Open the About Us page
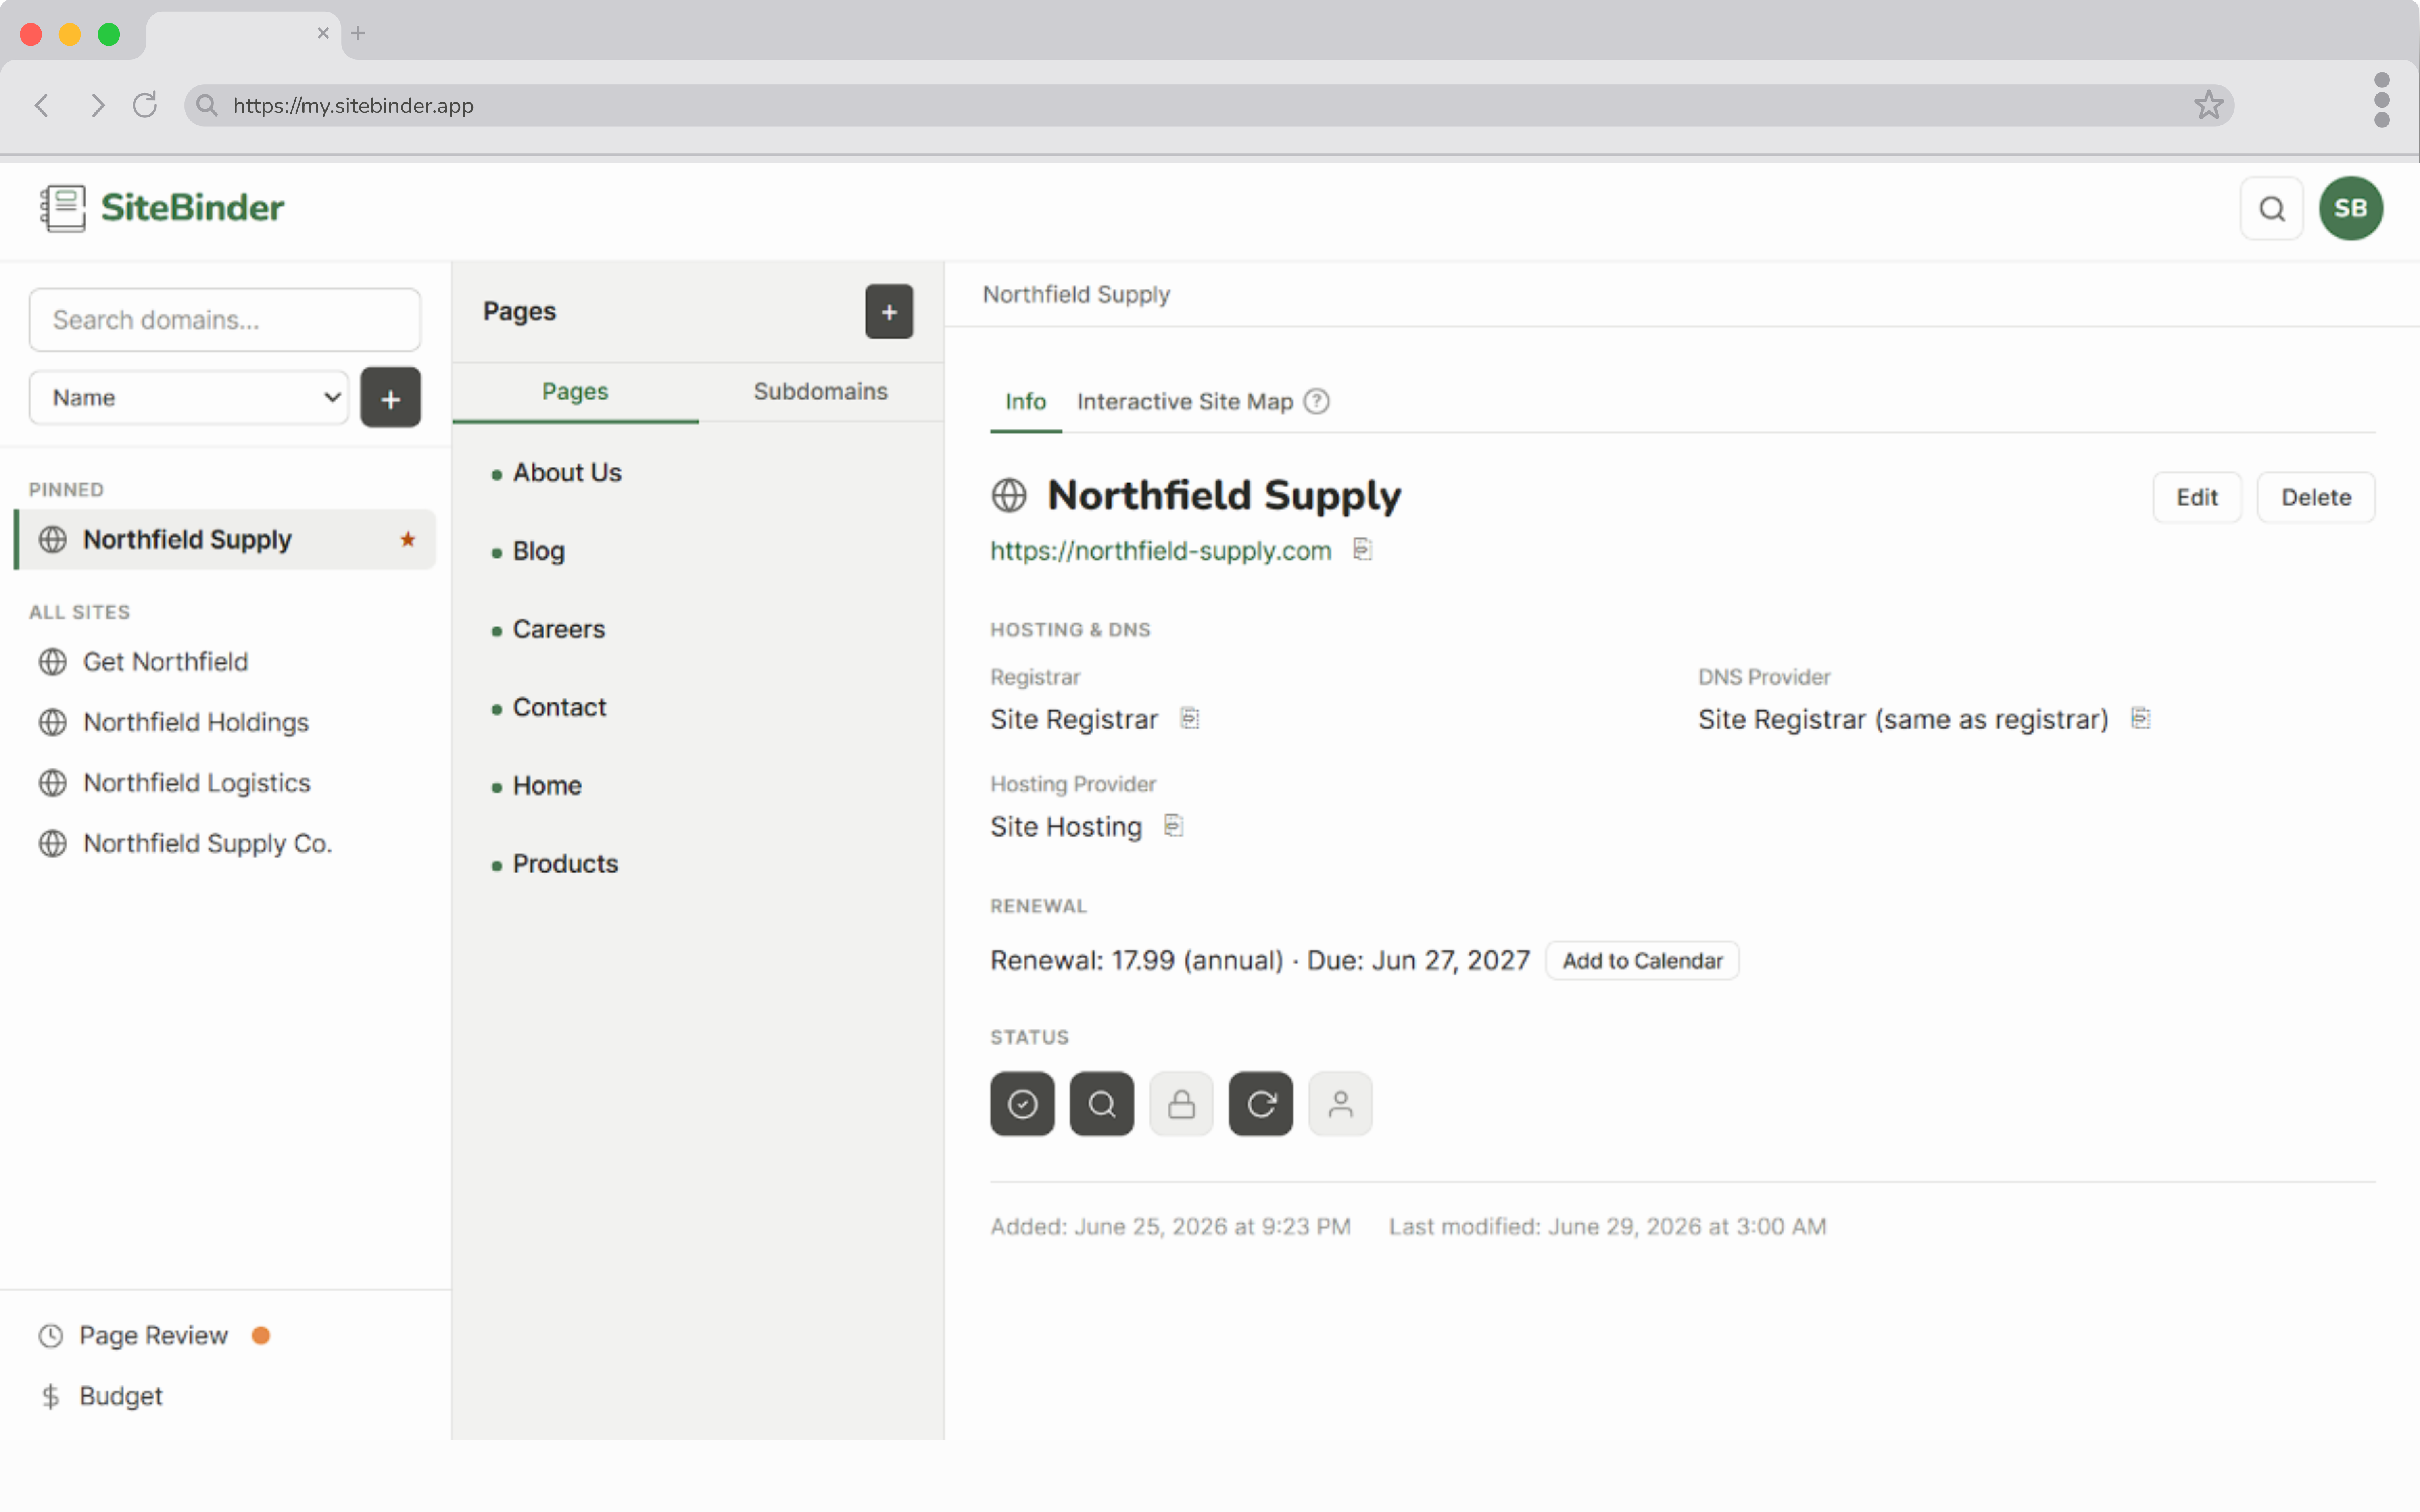 coord(567,472)
